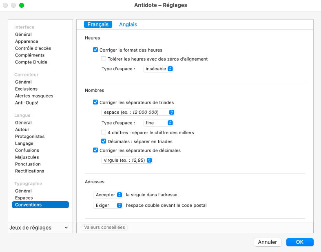
Task: Check 4 chiffres séparer le chiffre des milliers
Action: (x=104, y=132)
